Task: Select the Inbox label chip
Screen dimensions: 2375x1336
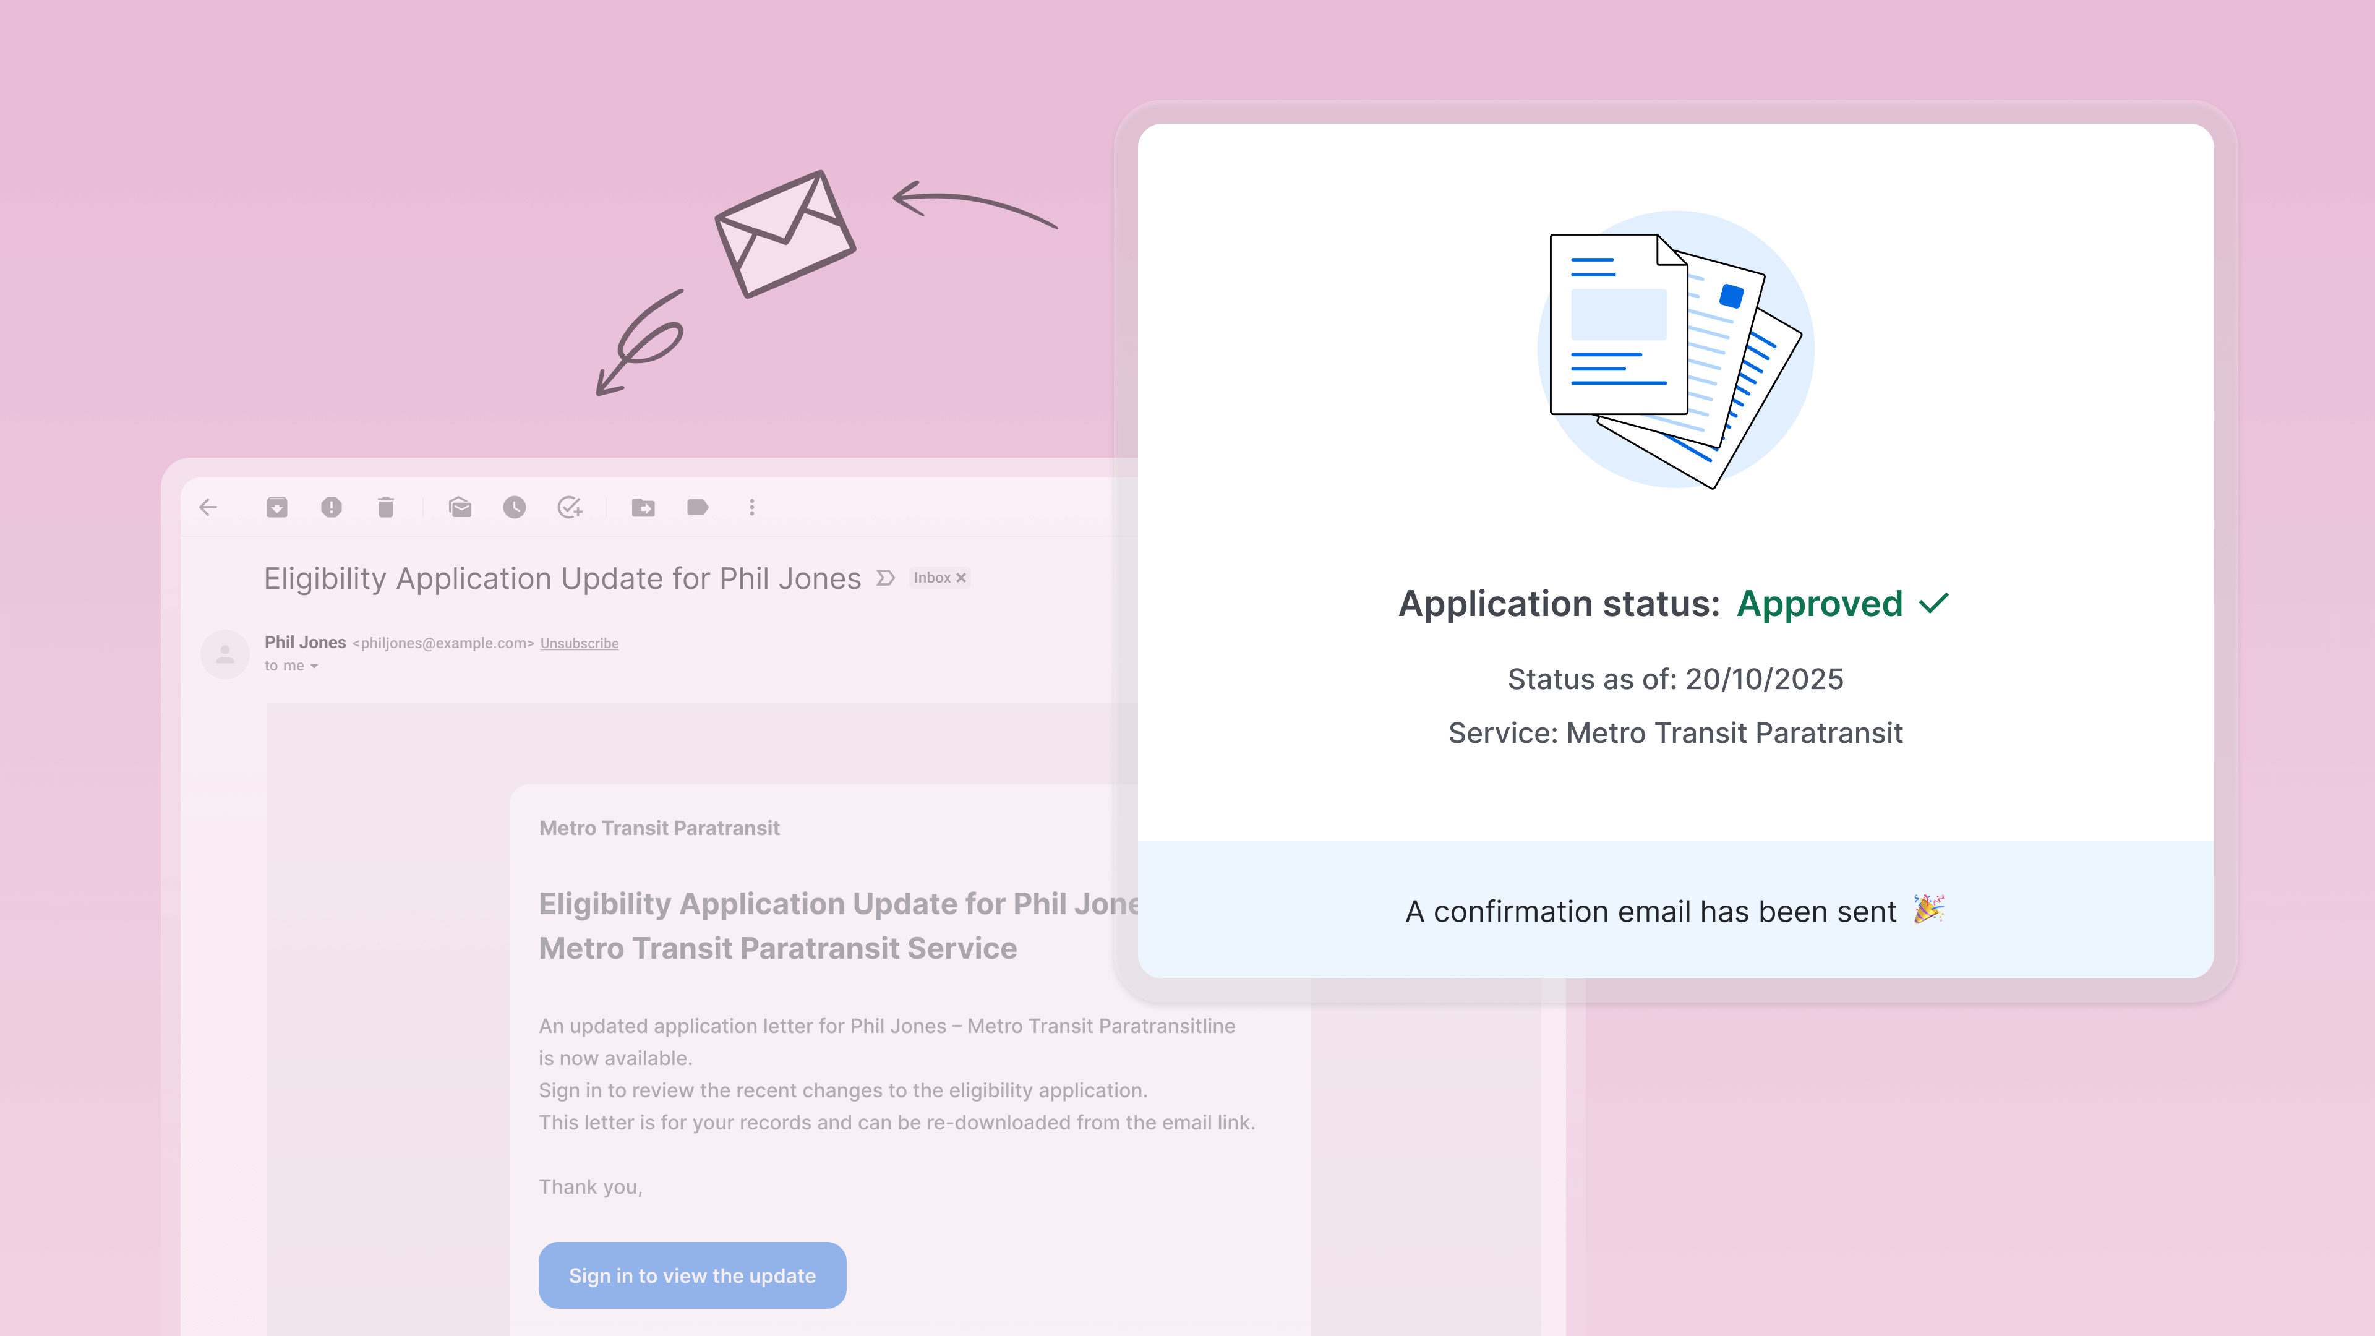Action: pyautogui.click(x=931, y=578)
